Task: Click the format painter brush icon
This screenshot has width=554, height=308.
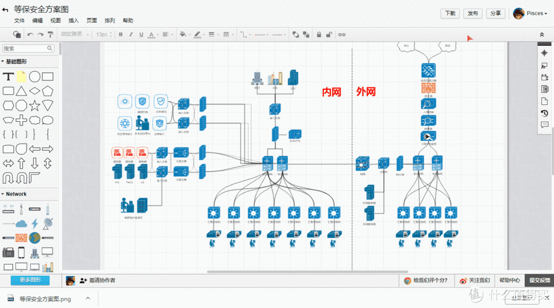Action: click(50, 34)
